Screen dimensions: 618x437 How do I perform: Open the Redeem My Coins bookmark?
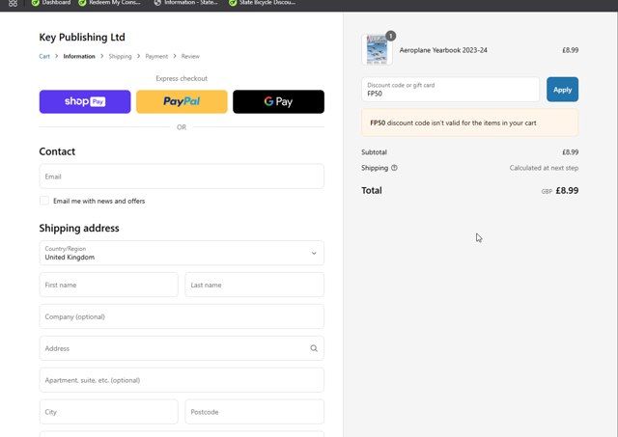[109, 3]
